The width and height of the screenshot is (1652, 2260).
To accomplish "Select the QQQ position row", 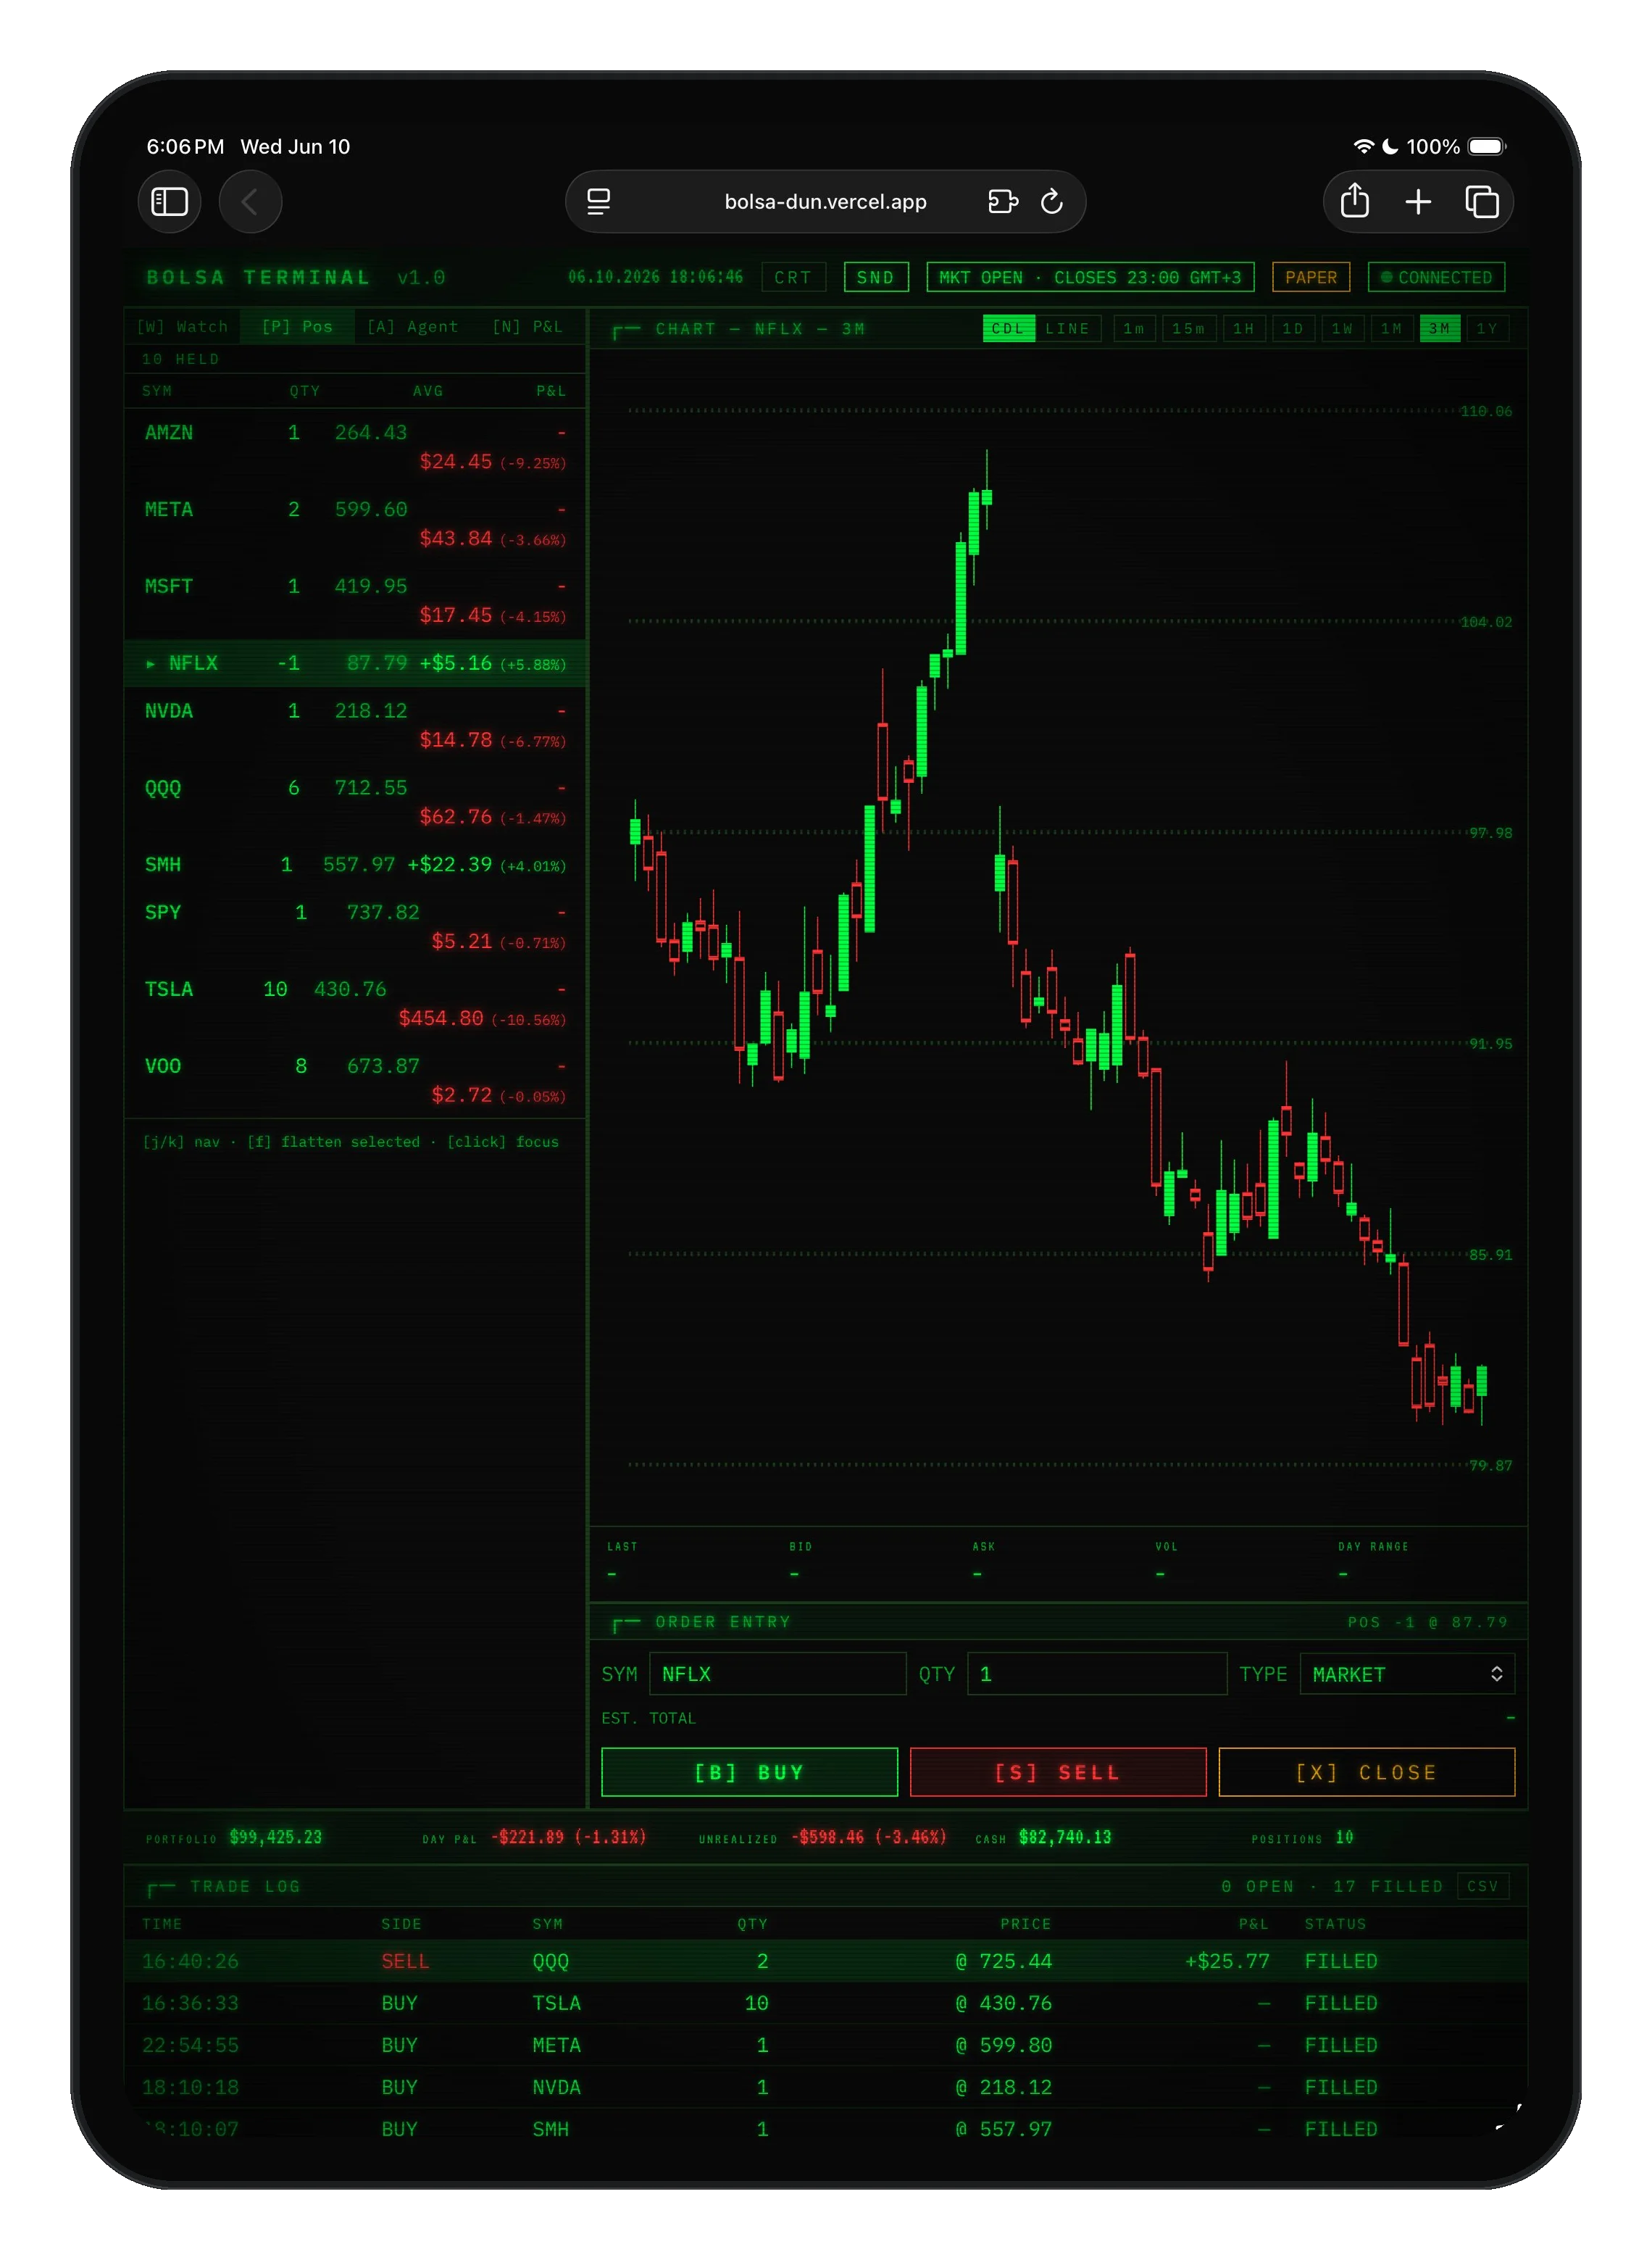I will click(355, 802).
